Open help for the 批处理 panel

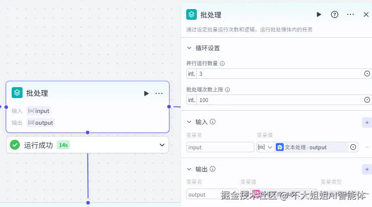[335, 14]
